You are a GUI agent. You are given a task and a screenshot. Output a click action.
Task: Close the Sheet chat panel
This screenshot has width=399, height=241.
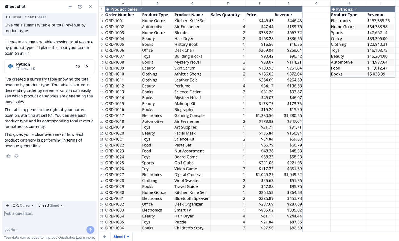coord(90,6)
